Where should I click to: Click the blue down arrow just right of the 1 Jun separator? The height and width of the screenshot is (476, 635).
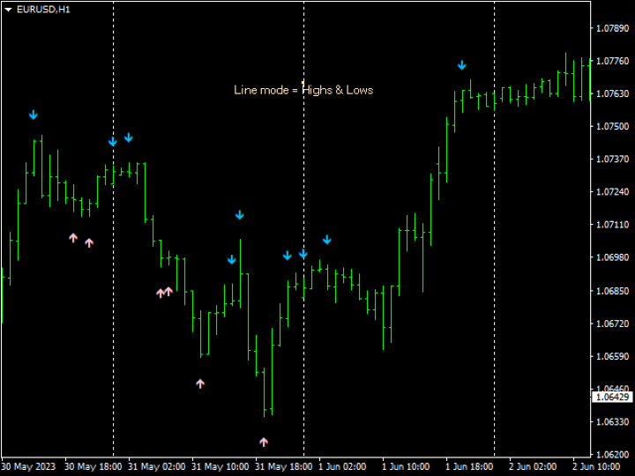[x=327, y=240]
